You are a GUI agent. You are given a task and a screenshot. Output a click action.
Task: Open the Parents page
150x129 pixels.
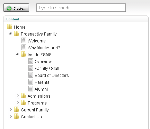42,82
